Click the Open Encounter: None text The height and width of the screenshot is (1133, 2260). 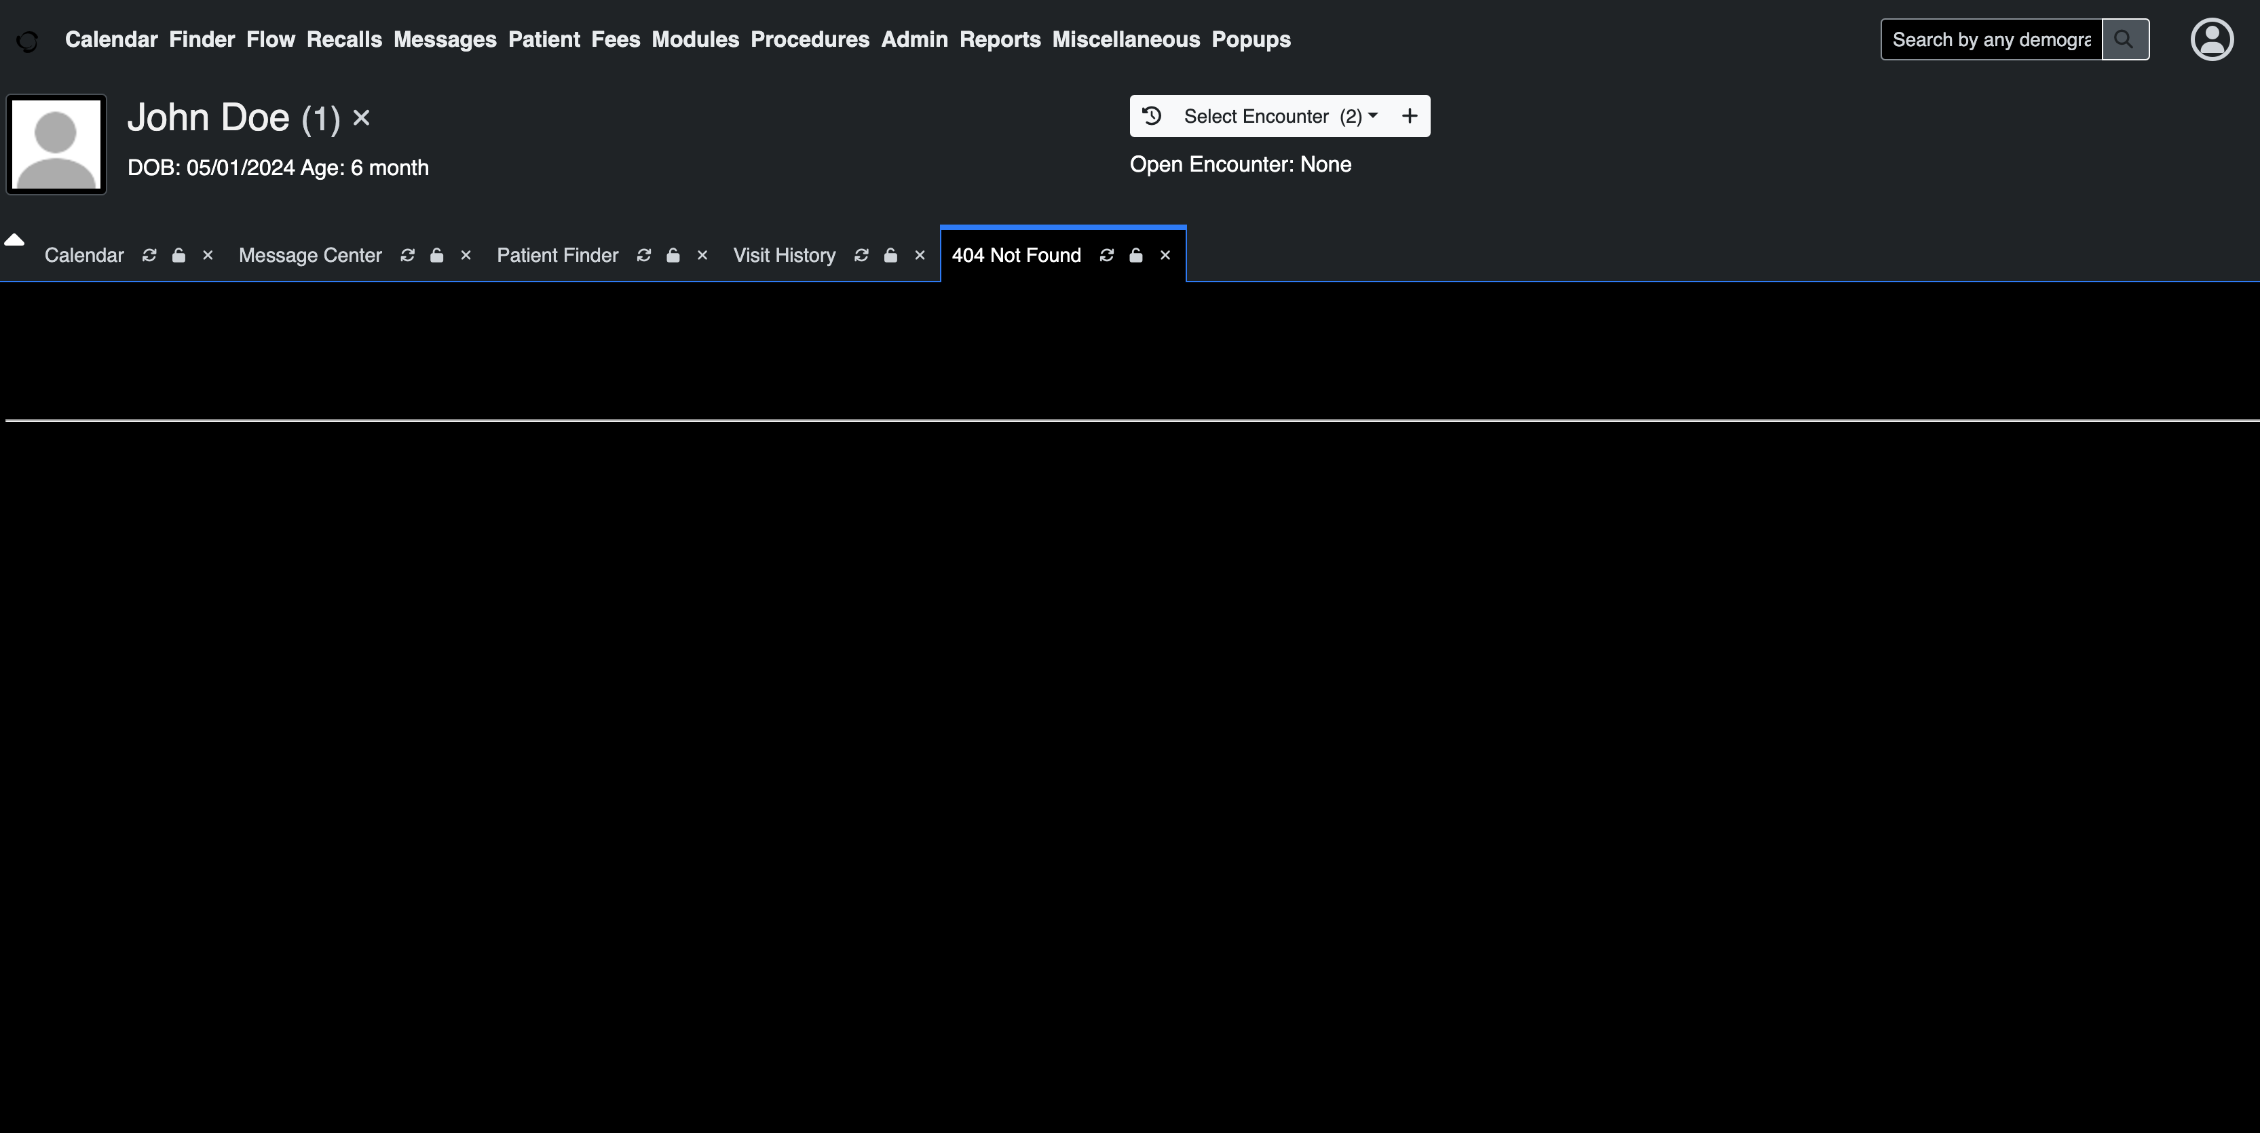1241,164
